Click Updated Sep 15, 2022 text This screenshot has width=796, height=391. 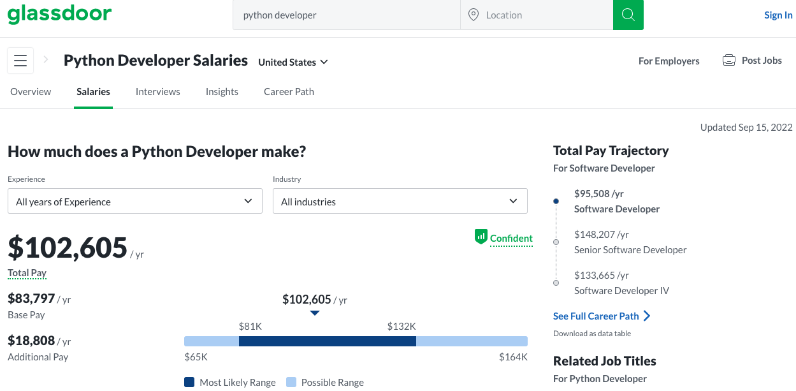pos(746,127)
